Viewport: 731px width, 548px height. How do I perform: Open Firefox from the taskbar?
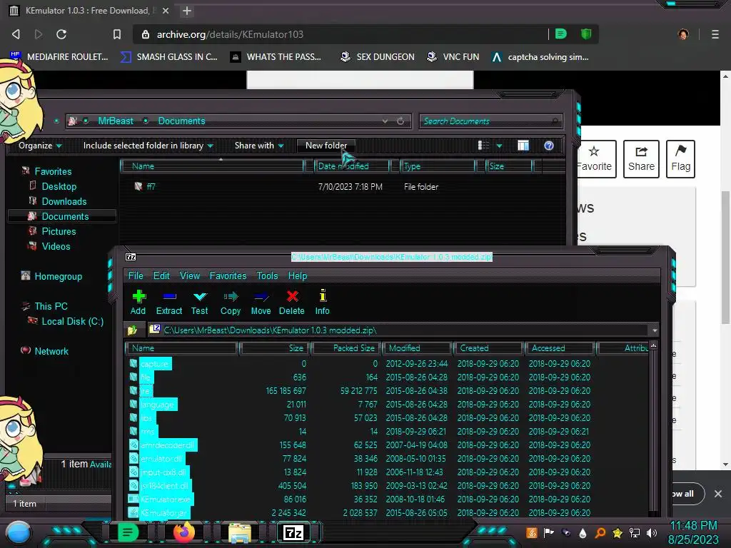click(x=183, y=532)
